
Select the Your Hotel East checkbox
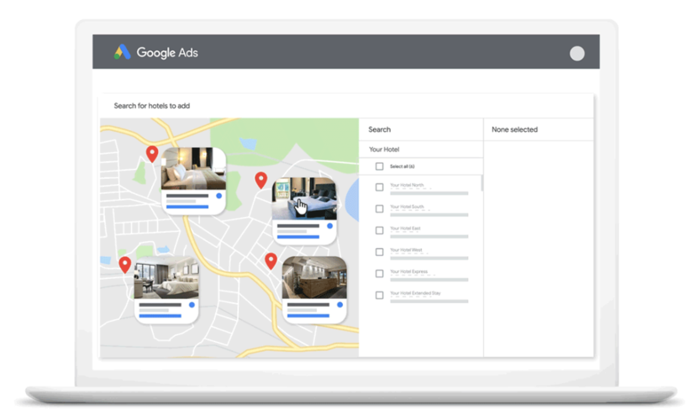379,230
